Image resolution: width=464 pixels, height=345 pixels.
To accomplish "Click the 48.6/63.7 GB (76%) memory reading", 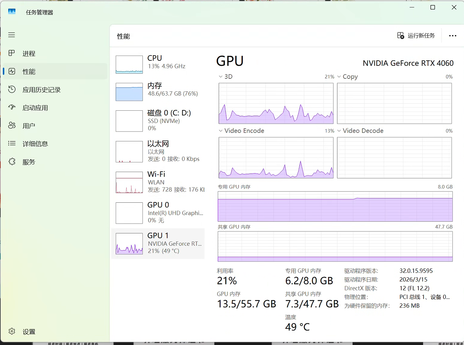I will (x=173, y=94).
